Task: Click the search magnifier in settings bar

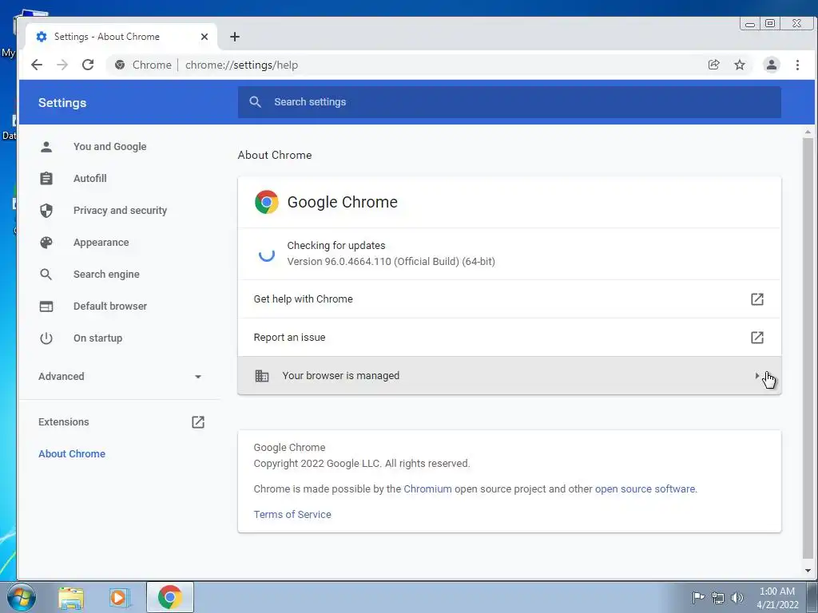Action: [x=255, y=101]
